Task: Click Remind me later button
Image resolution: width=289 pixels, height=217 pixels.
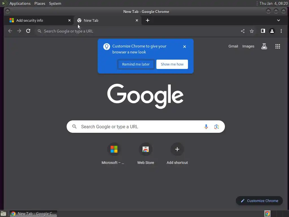Action: pos(136,64)
